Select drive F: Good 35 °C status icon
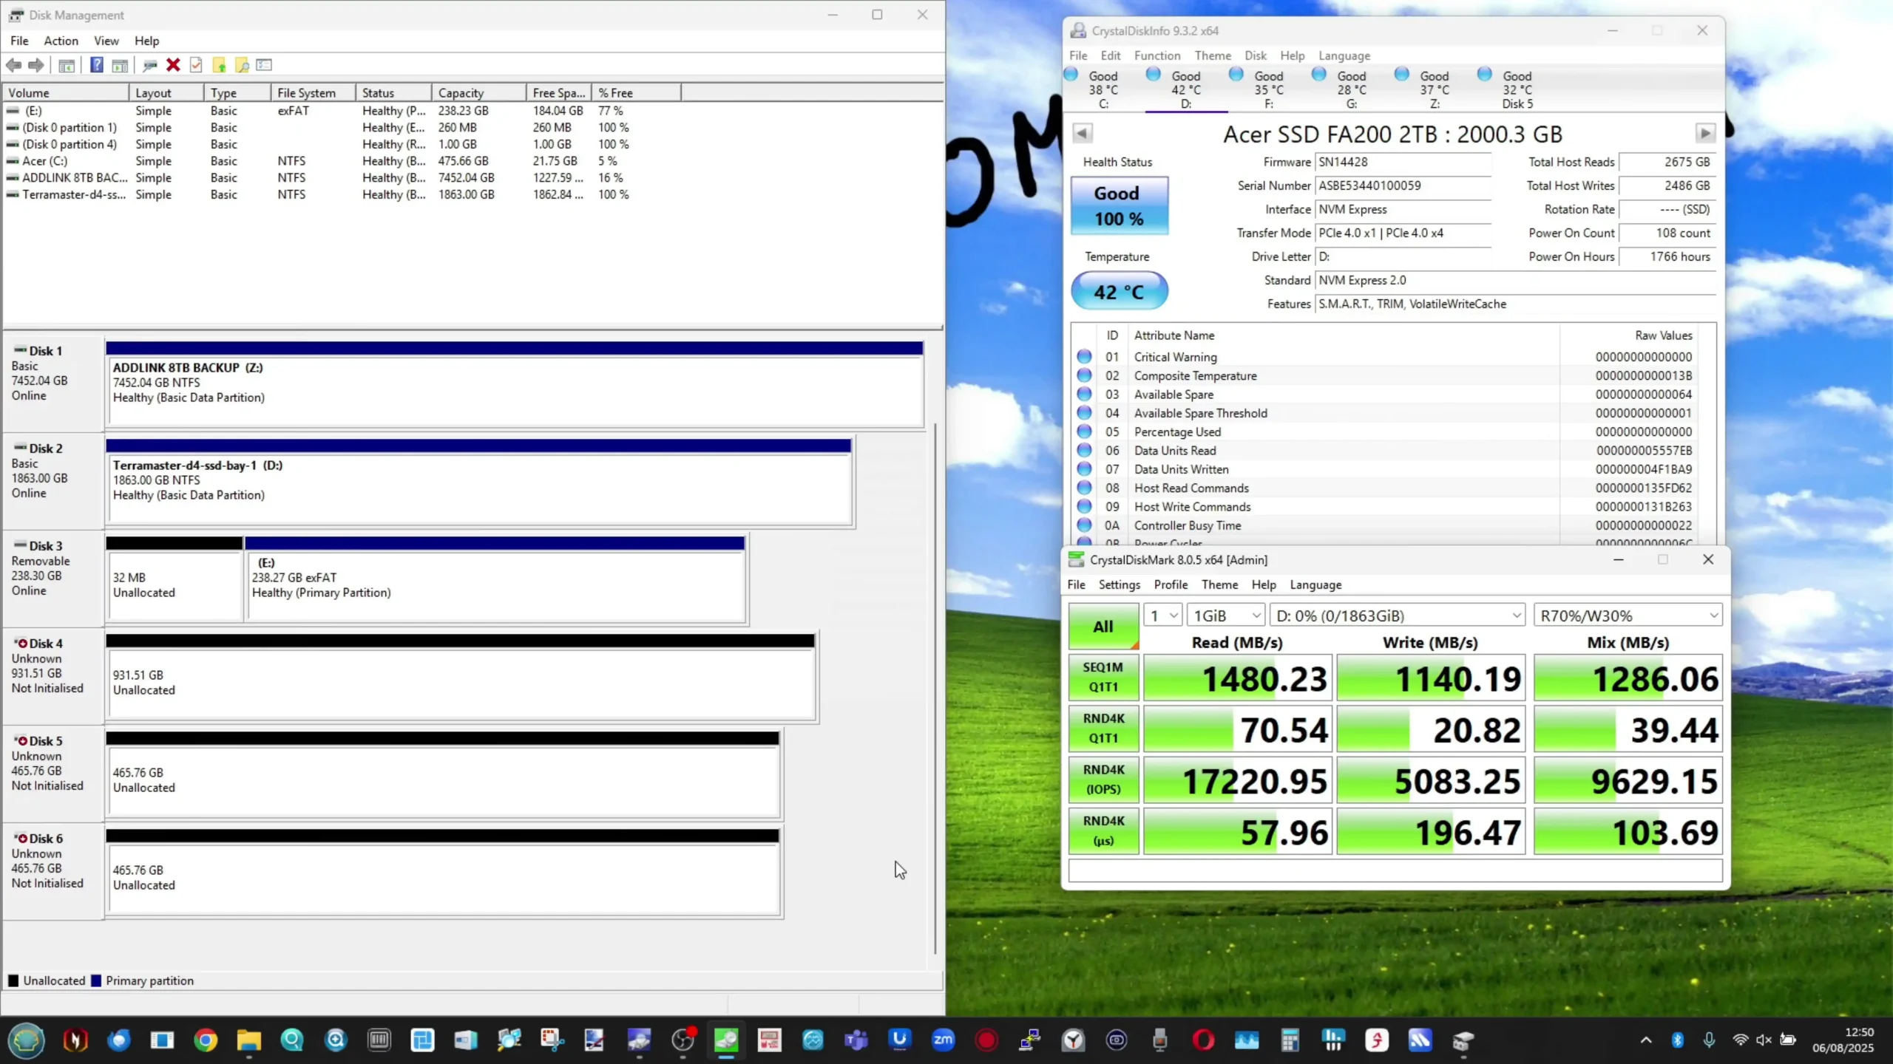 pyautogui.click(x=1236, y=74)
